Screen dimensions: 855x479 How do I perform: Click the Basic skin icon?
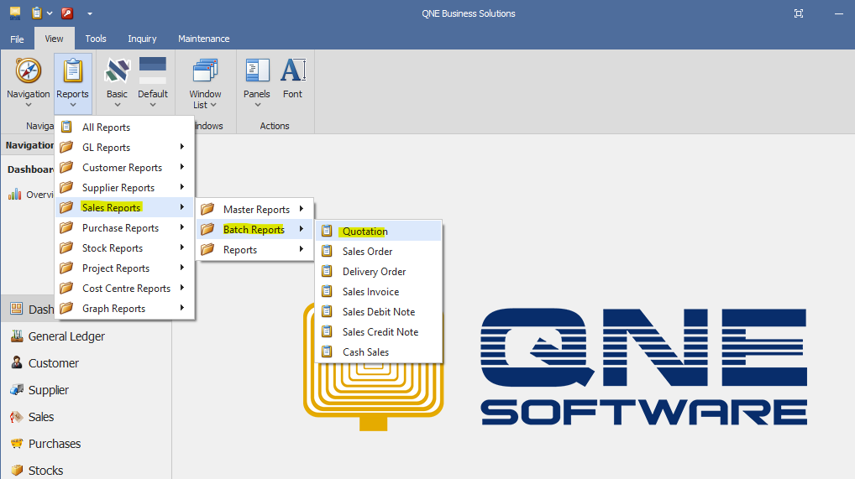tap(118, 71)
